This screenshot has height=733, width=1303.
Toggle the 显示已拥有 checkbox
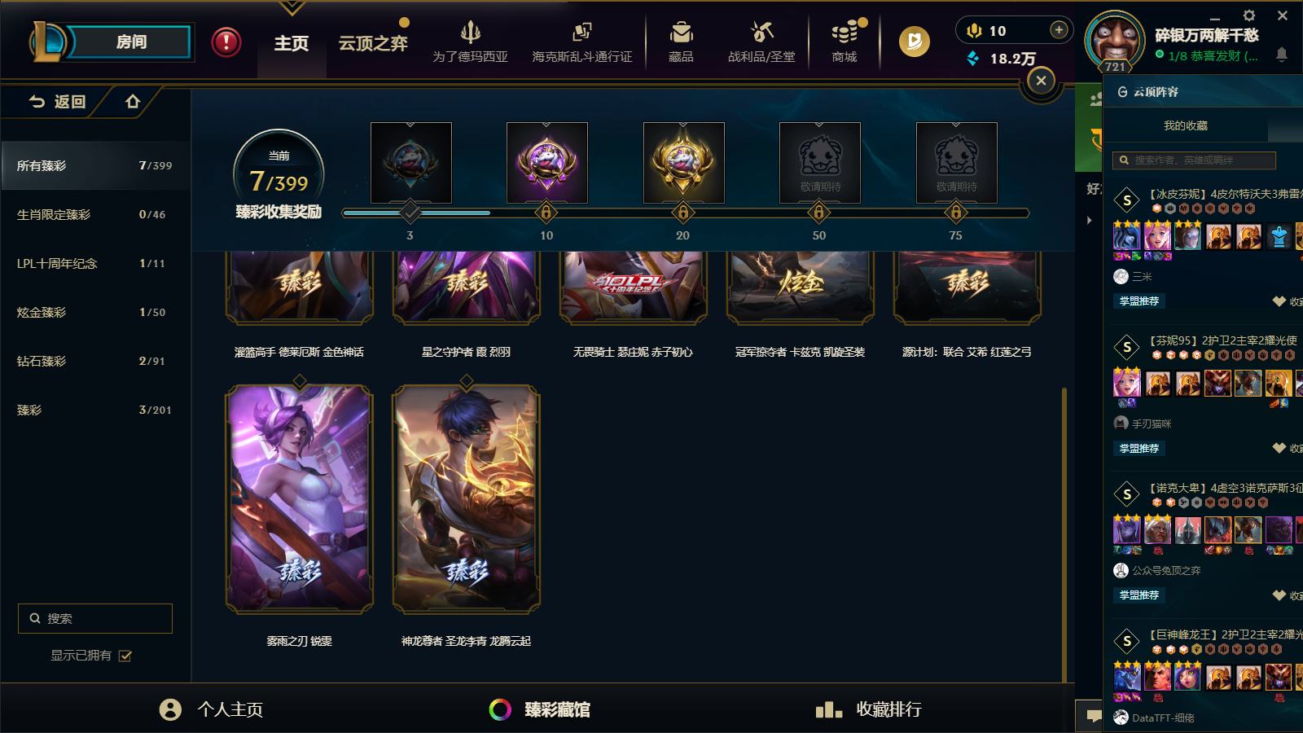pyautogui.click(x=125, y=656)
